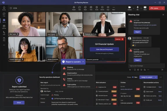Select Aadi Kapoor's video tile
Screen dimensions: 167x111
pos(64,24)
